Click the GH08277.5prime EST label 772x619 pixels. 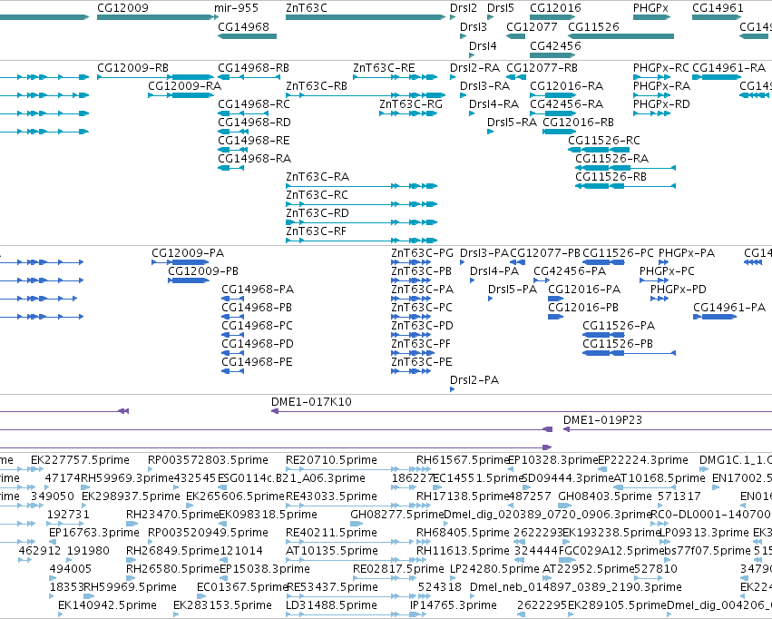[x=396, y=515]
